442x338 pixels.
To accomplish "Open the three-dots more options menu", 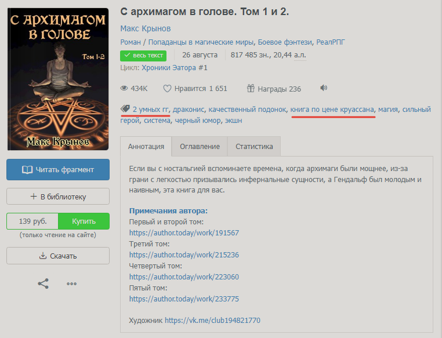I will 71,284.
